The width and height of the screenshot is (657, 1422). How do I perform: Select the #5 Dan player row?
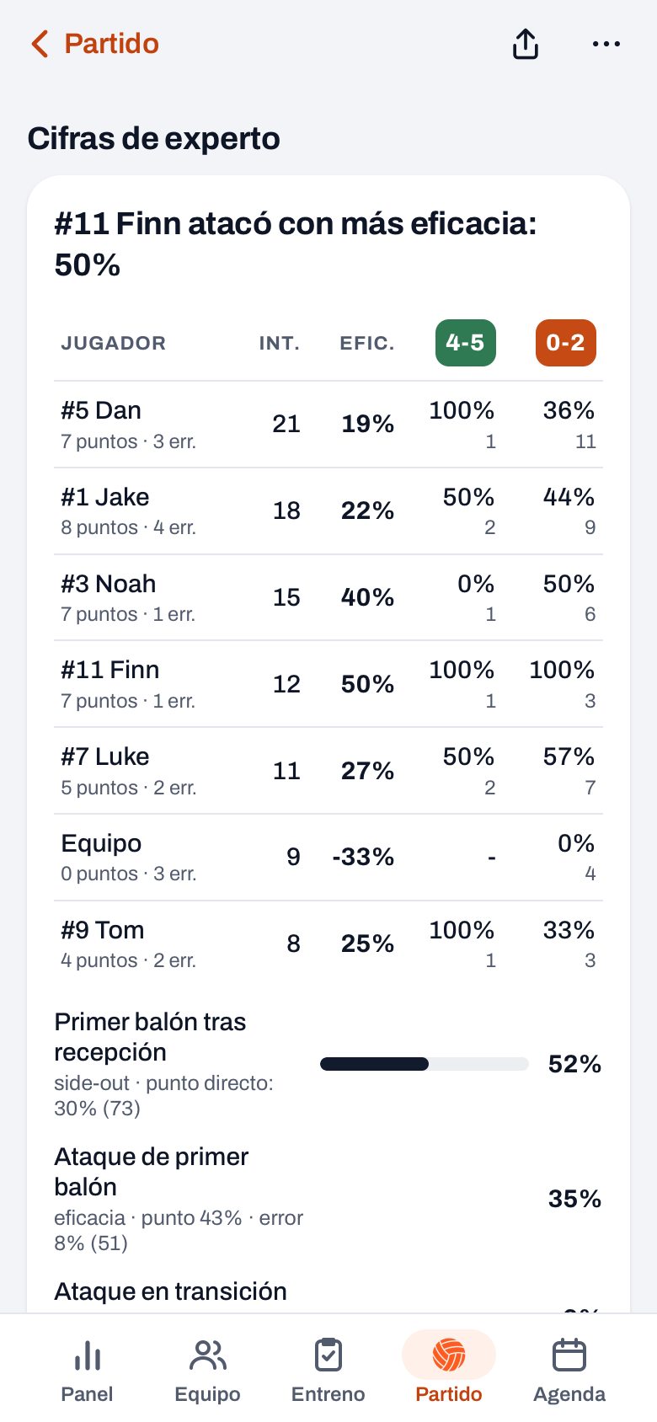(328, 425)
